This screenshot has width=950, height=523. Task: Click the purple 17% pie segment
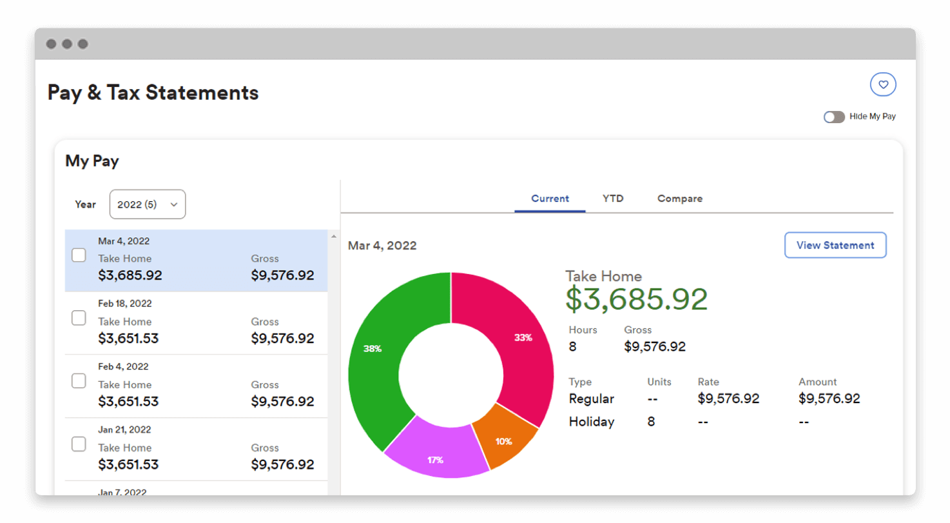pyautogui.click(x=436, y=460)
